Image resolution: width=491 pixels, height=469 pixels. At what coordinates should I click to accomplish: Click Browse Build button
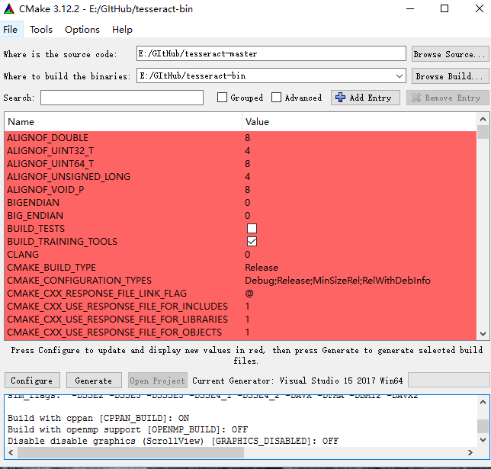(x=450, y=76)
